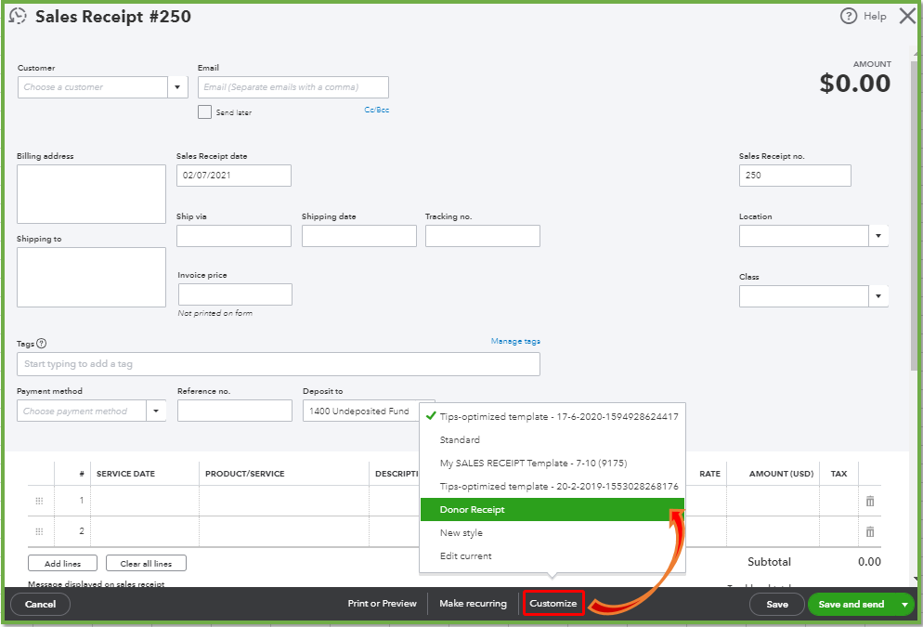Click the Sales Receipt date field
This screenshot has height=627, width=923.
coord(233,176)
